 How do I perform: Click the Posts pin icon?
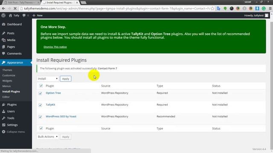[3, 33]
